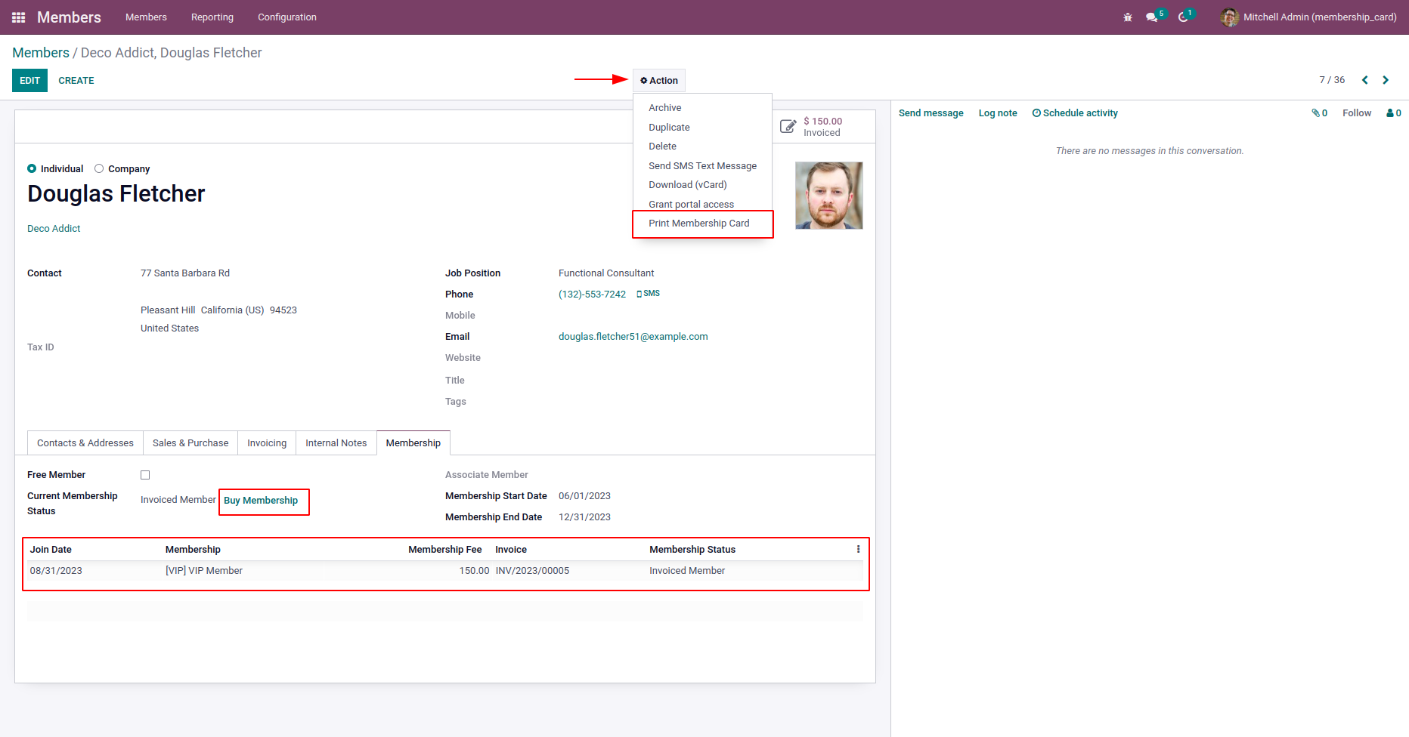
Task: Click the Buy Membership link
Action: (261, 501)
